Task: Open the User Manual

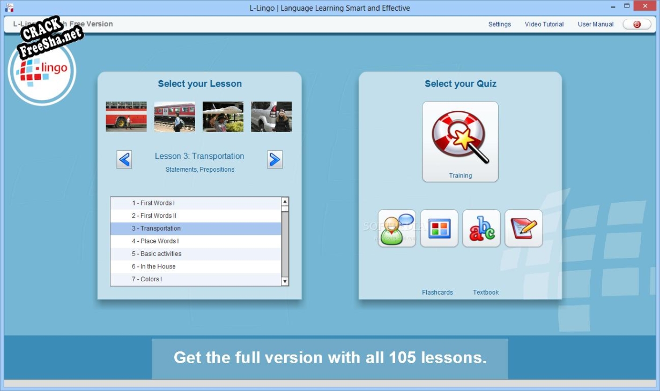Action: pyautogui.click(x=596, y=24)
